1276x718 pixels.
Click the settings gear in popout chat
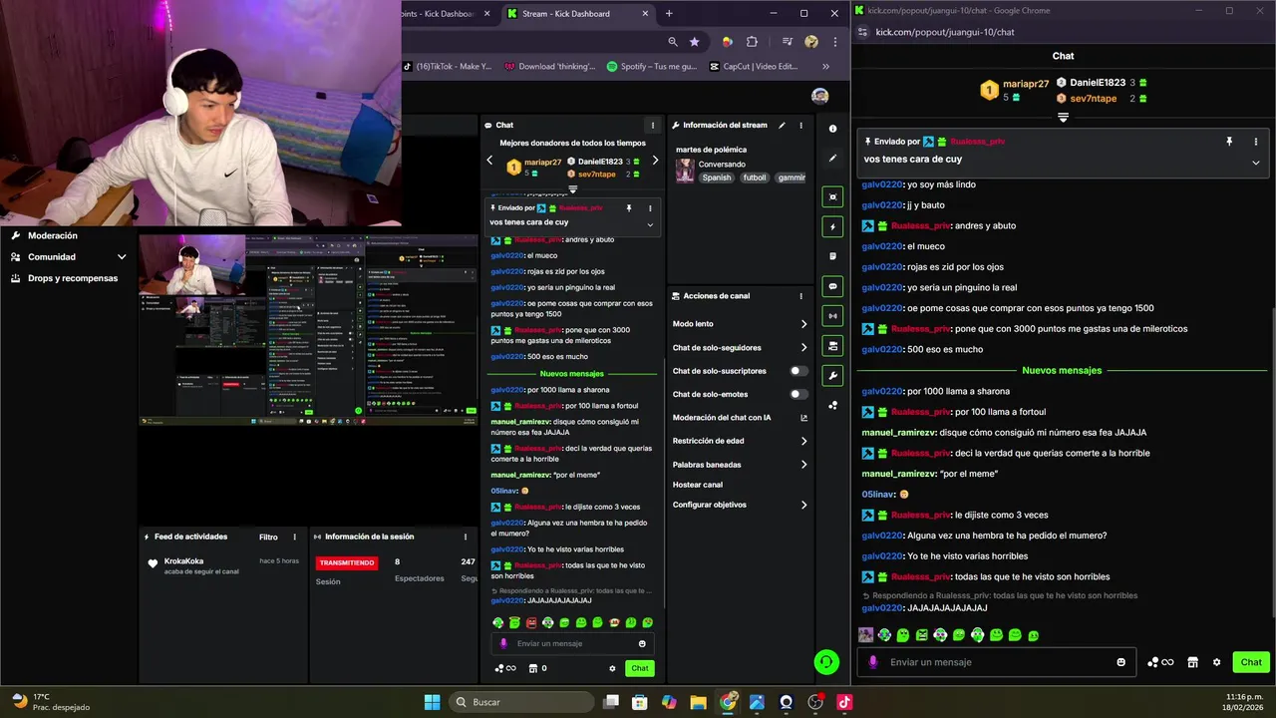[x=1216, y=662]
